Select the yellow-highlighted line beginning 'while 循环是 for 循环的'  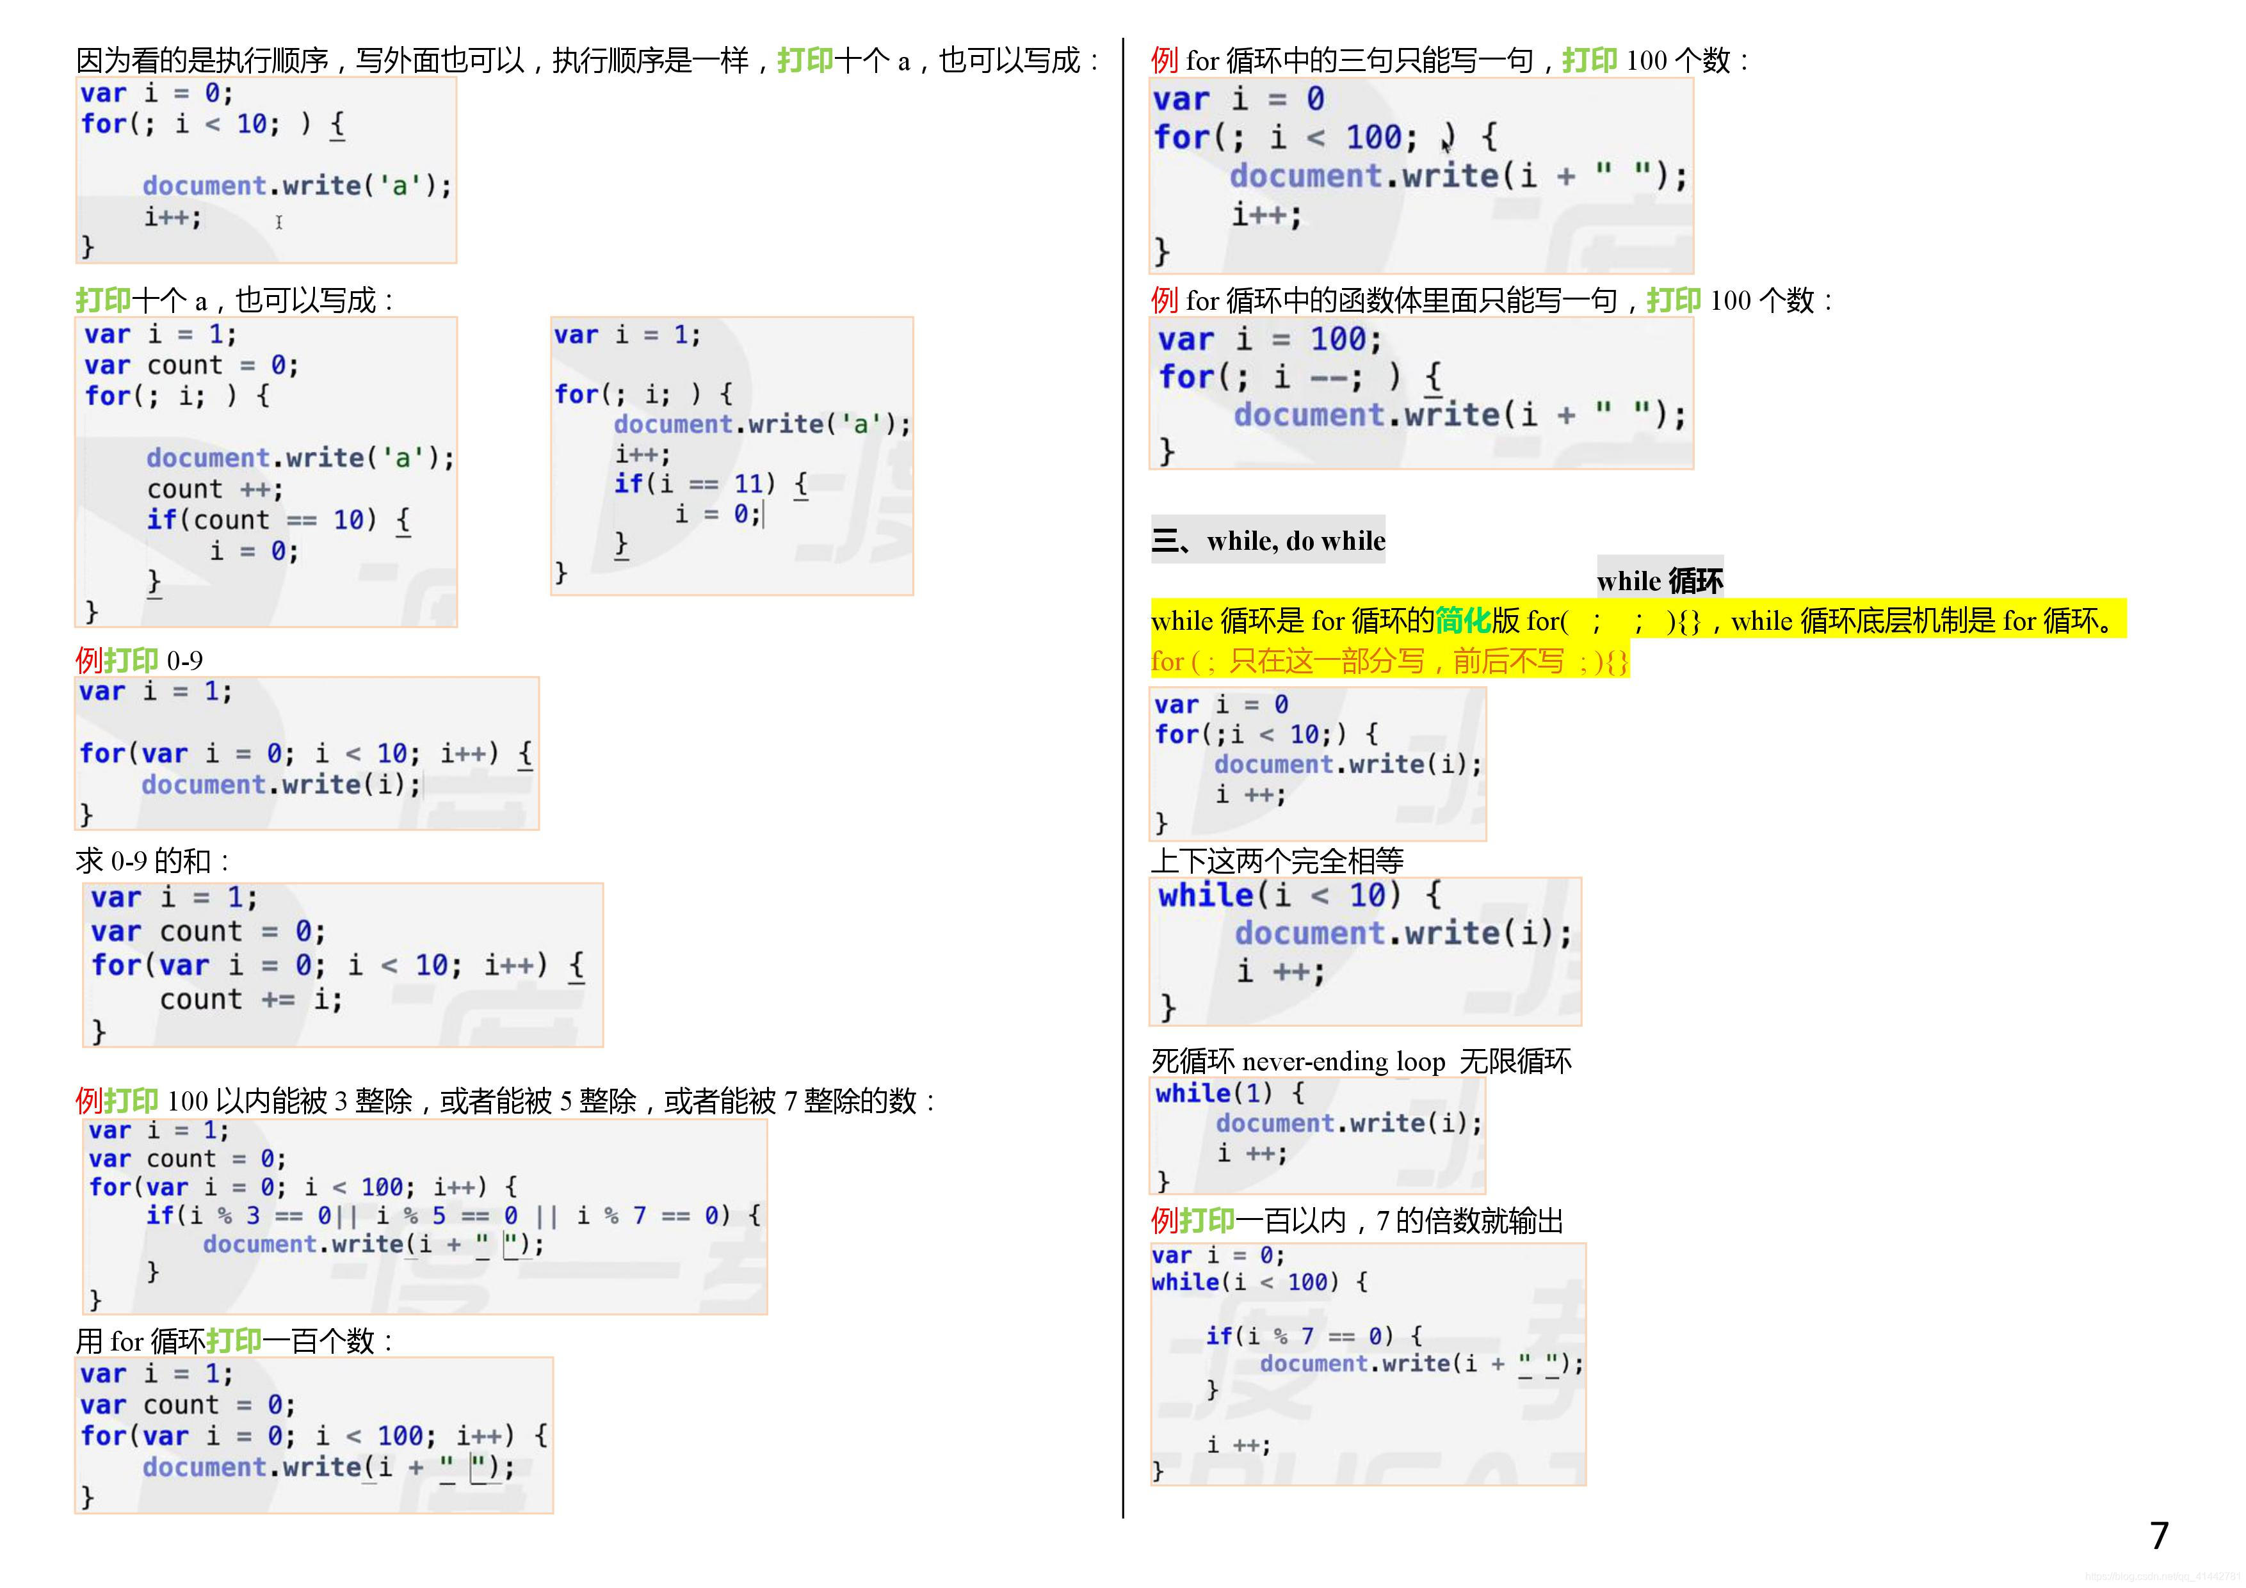[1638, 620]
